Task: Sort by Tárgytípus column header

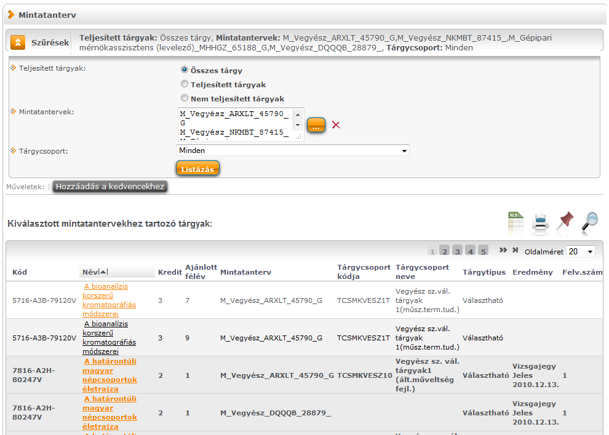Action: pos(484,272)
